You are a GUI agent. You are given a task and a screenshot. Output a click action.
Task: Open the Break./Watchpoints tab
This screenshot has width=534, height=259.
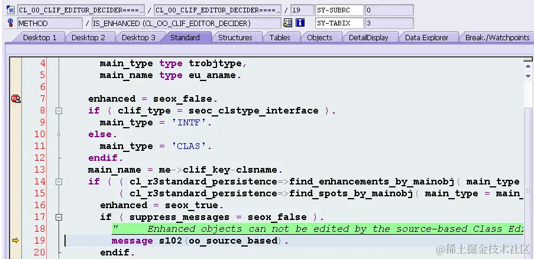pyautogui.click(x=497, y=37)
